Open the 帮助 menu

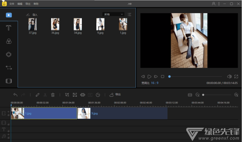tap(36, 4)
